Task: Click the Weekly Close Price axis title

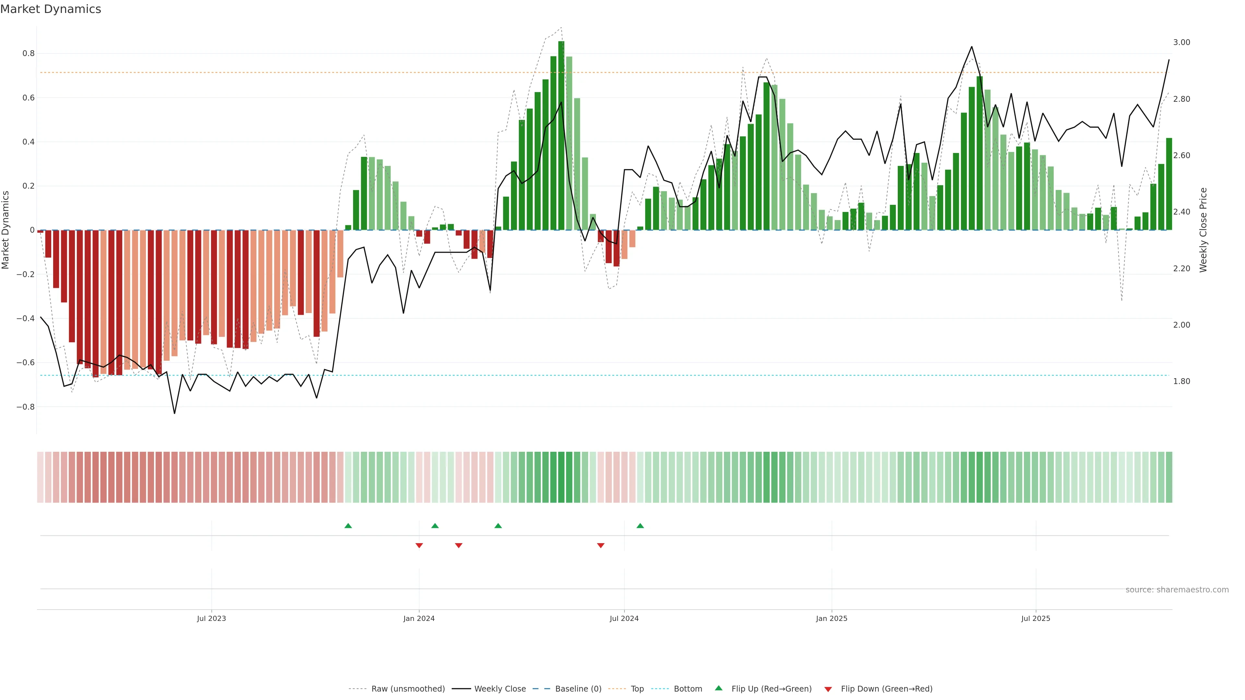Action: point(1203,230)
